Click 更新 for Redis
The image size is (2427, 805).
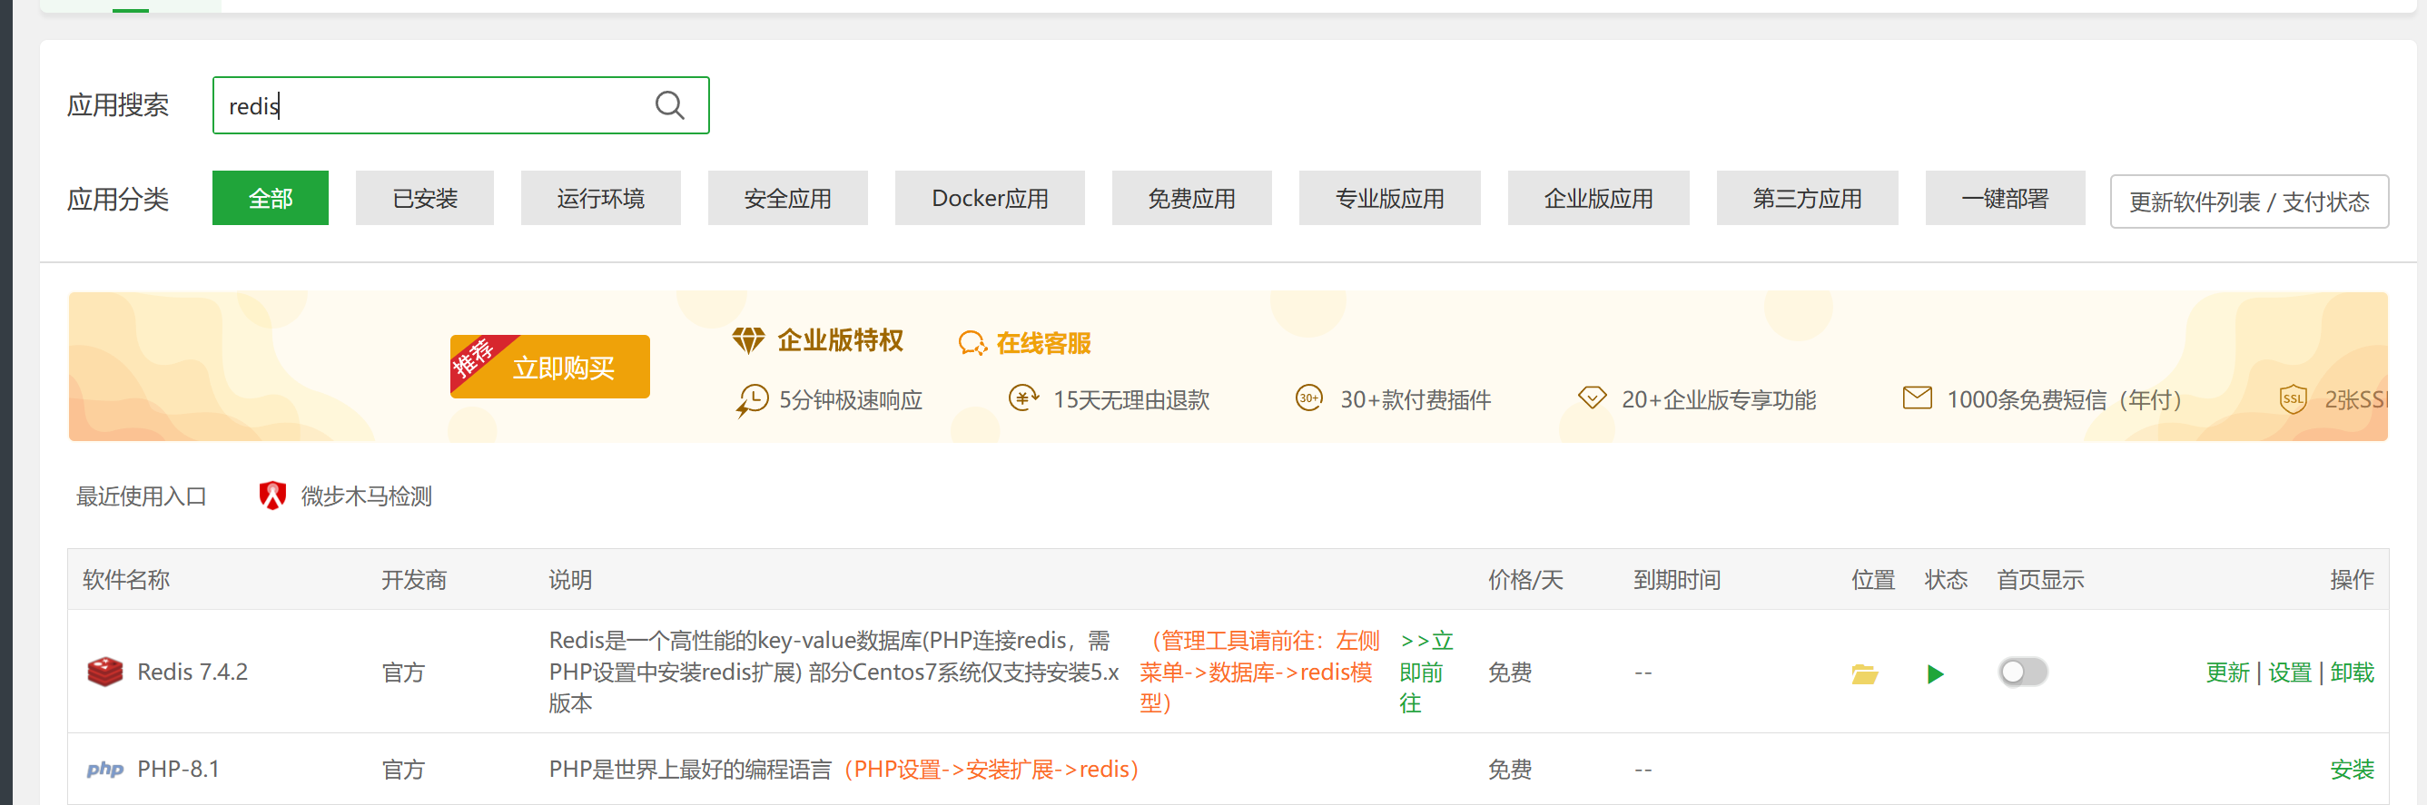(2226, 672)
